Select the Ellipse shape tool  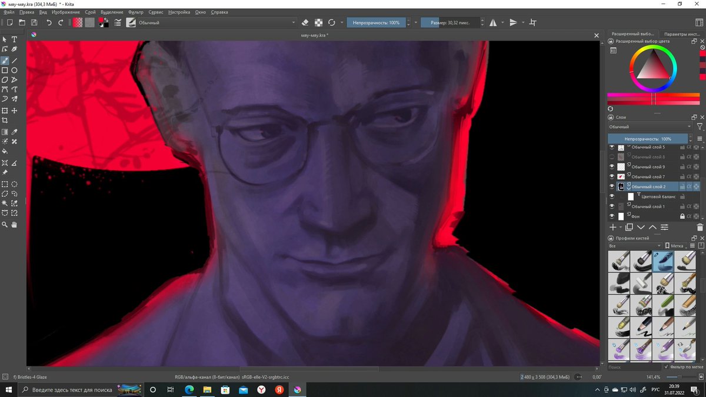(x=14, y=70)
